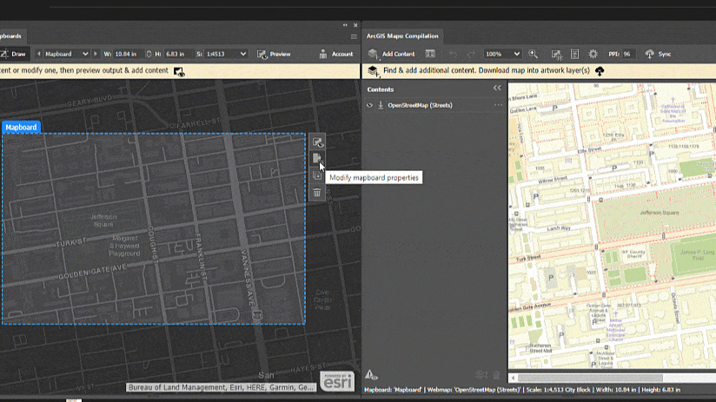The height and width of the screenshot is (402, 716).
Task: Open OpenStreetMap layer options ellipsis
Action: [498, 105]
